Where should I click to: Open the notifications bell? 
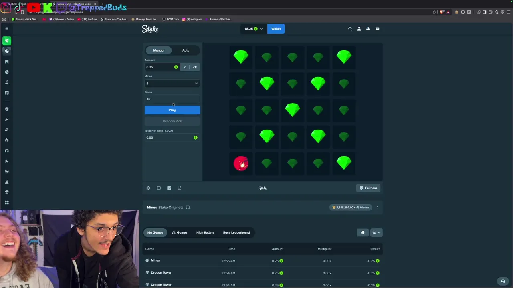click(368, 29)
